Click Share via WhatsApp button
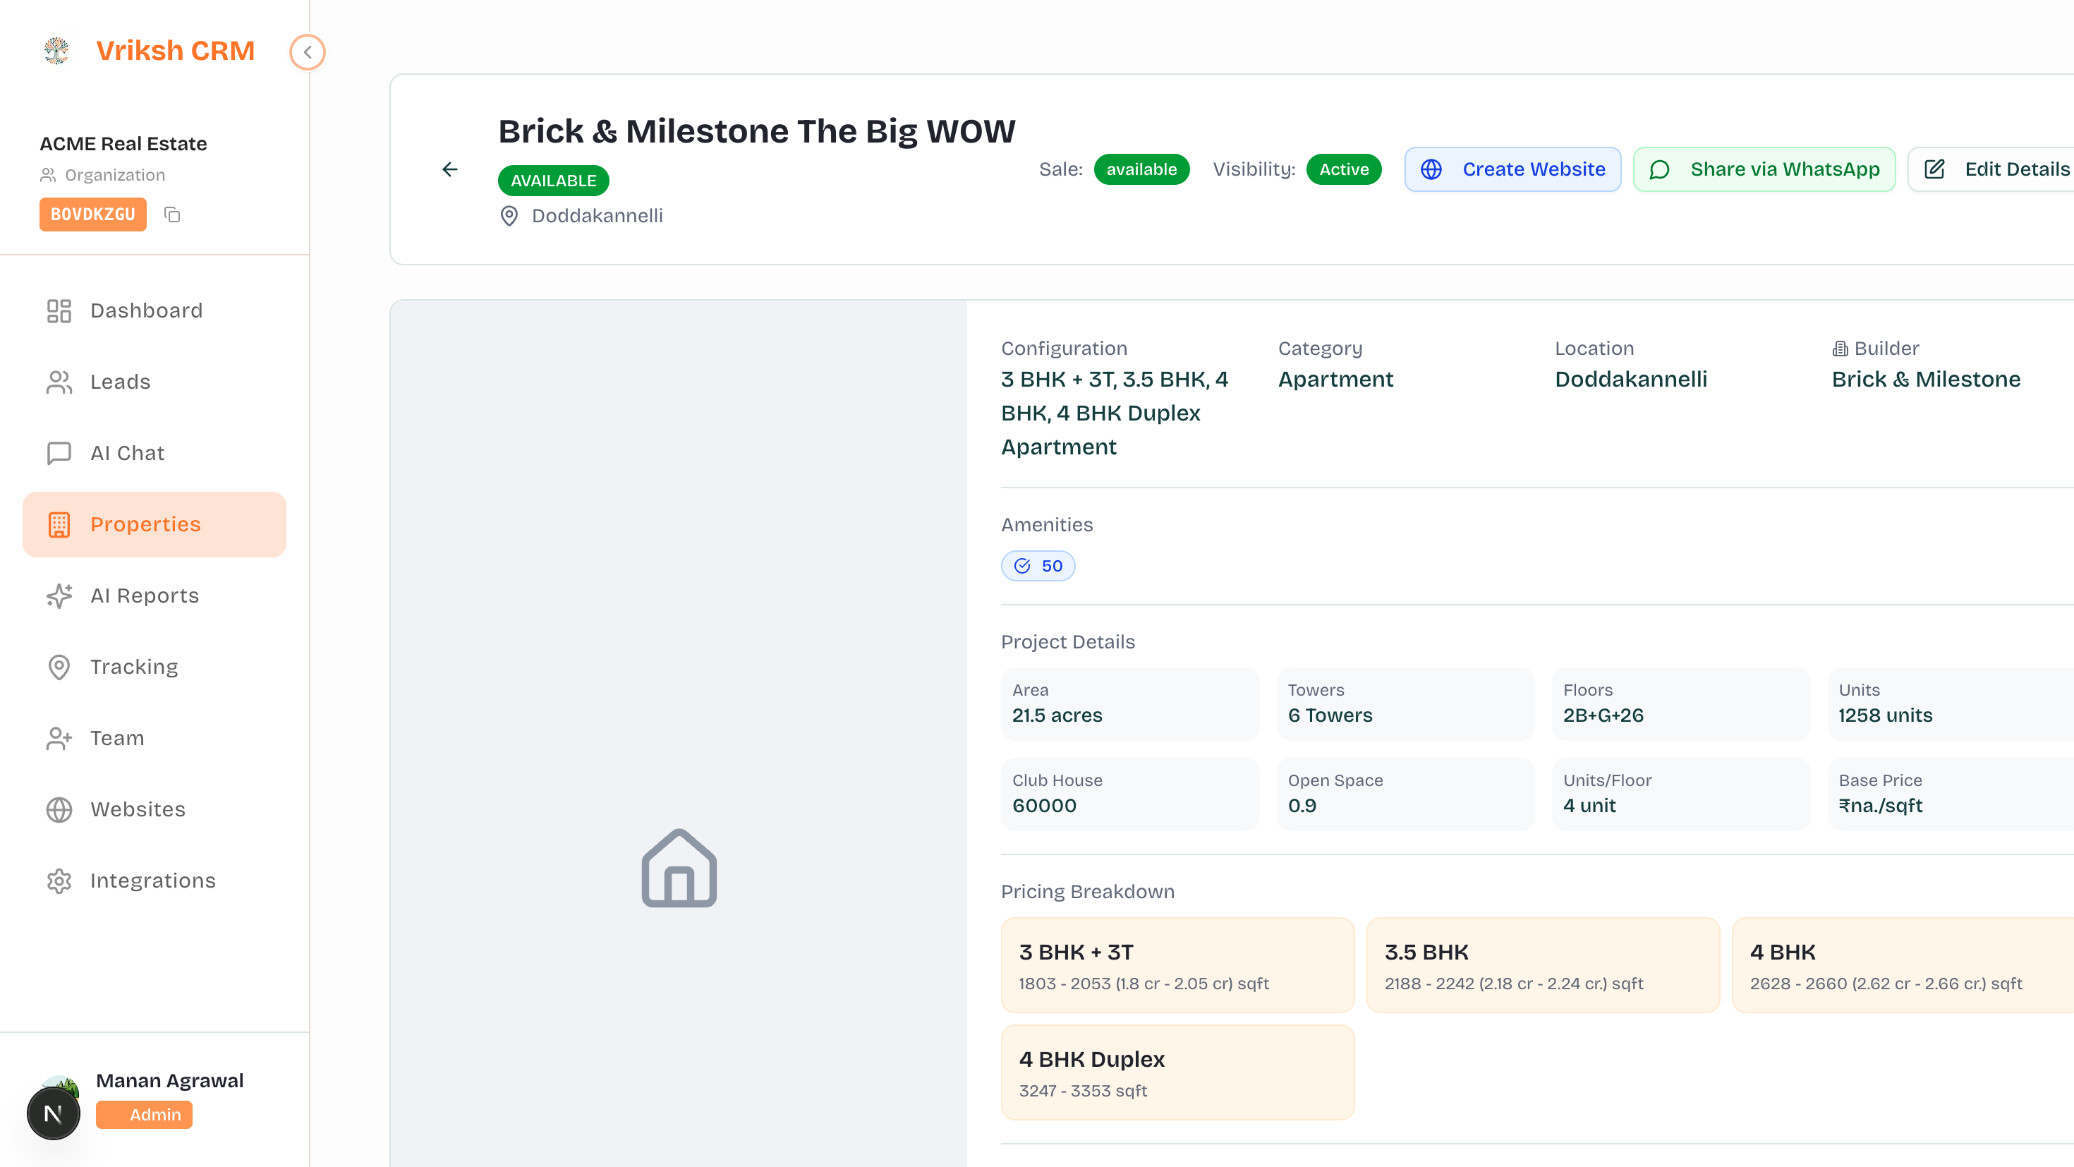The image size is (2074, 1167). (x=1763, y=169)
